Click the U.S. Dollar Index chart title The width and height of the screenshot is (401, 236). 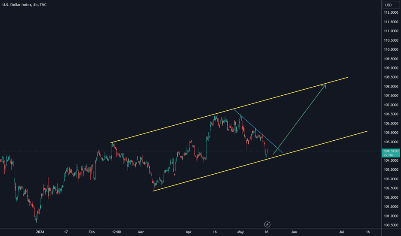coord(25,5)
